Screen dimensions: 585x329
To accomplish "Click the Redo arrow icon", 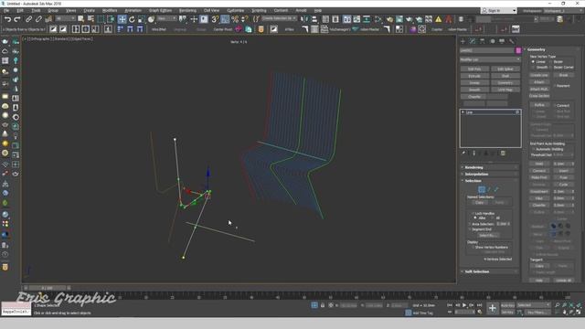I will (17, 19).
